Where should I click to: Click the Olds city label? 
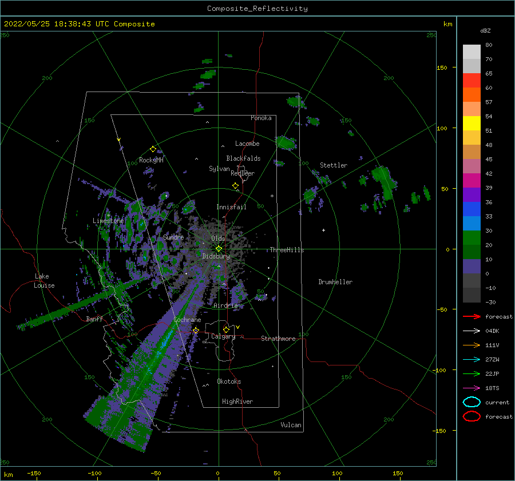218,238
